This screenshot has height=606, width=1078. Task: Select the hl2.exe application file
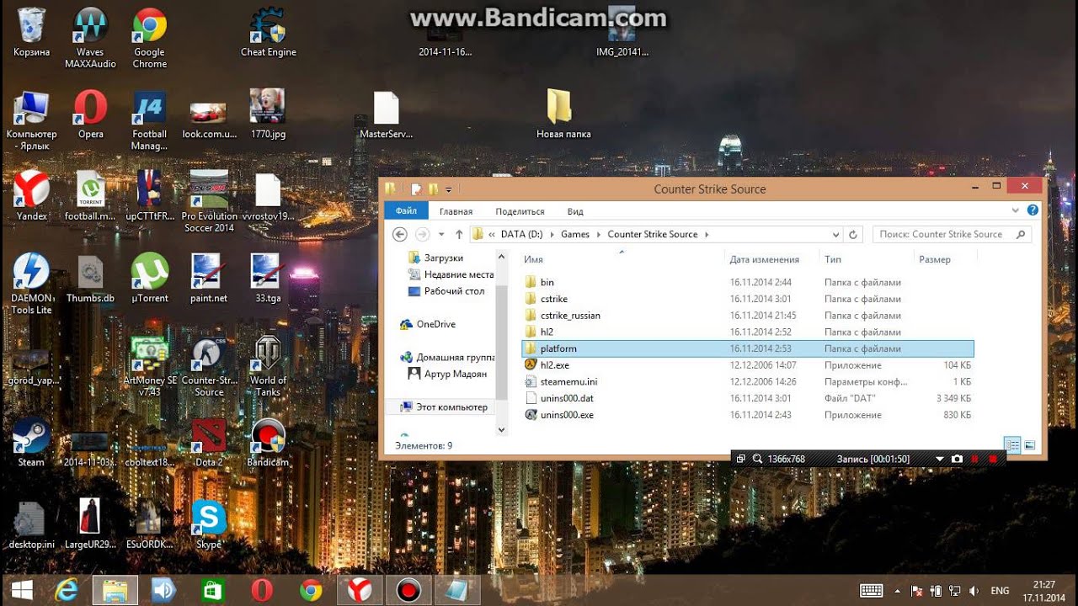tap(747, 365)
